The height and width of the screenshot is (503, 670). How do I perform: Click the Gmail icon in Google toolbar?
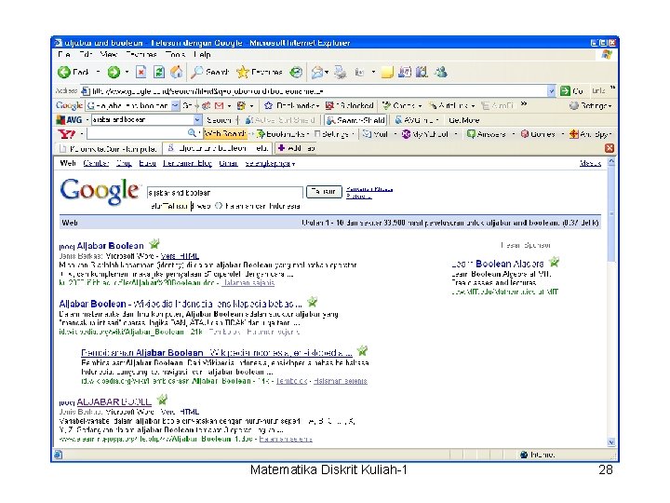point(220,105)
